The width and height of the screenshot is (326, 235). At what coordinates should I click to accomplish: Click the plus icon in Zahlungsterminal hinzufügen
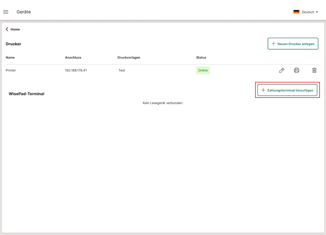(263, 90)
